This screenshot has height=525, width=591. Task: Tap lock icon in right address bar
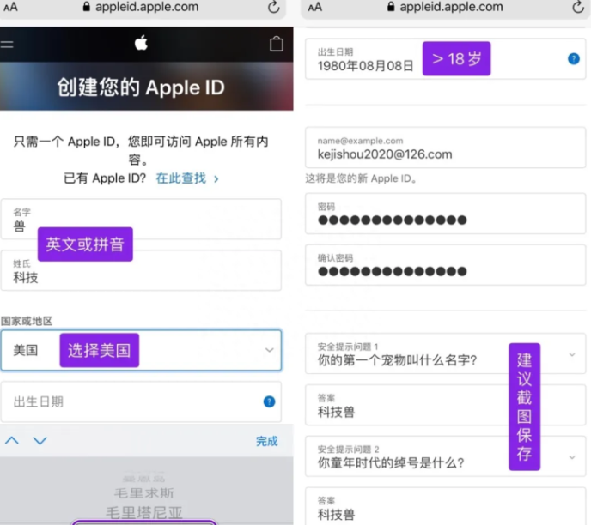pyautogui.click(x=391, y=7)
